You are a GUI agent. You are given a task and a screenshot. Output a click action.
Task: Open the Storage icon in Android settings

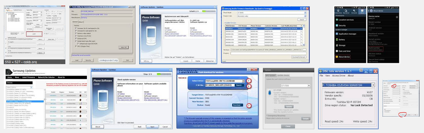[x=336, y=45]
